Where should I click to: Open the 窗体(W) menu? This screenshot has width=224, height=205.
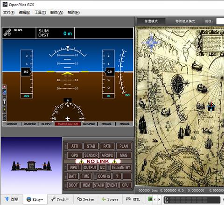tap(56, 13)
